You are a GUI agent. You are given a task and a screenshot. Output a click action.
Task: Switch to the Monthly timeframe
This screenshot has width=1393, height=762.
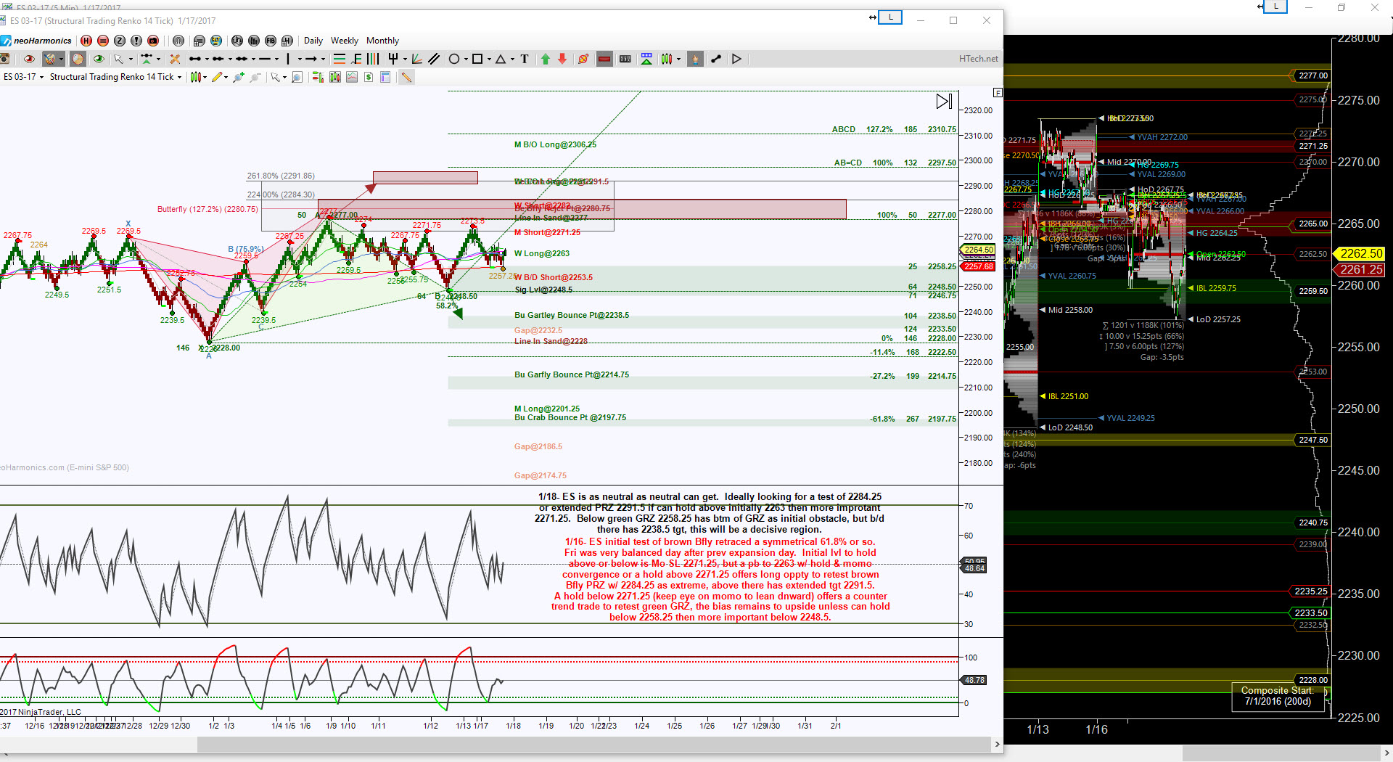coord(382,41)
